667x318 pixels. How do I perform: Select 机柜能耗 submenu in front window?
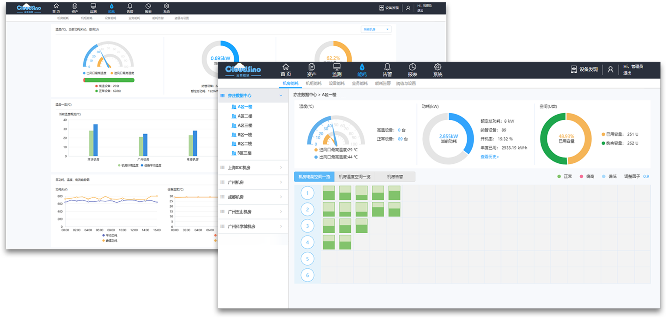[x=313, y=83]
